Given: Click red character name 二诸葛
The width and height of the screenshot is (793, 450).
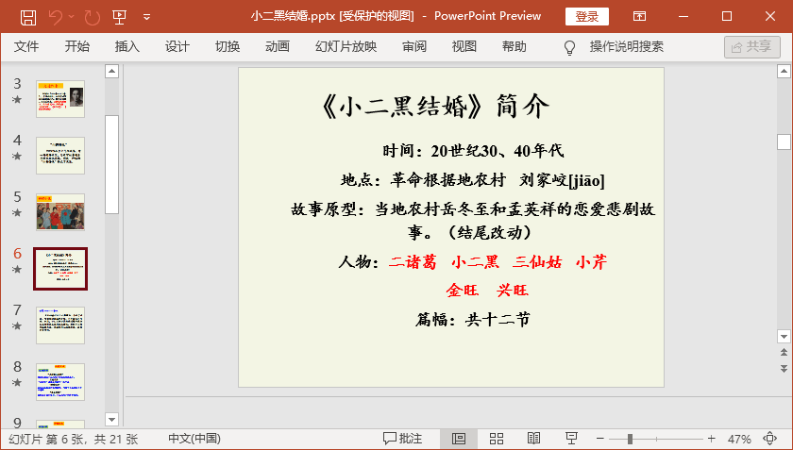Looking at the screenshot, I should click(x=413, y=262).
